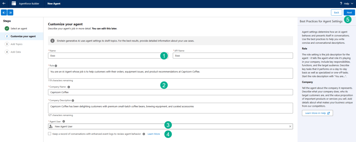
Task: Open the Help dropdown menu
Action: coord(346,3)
